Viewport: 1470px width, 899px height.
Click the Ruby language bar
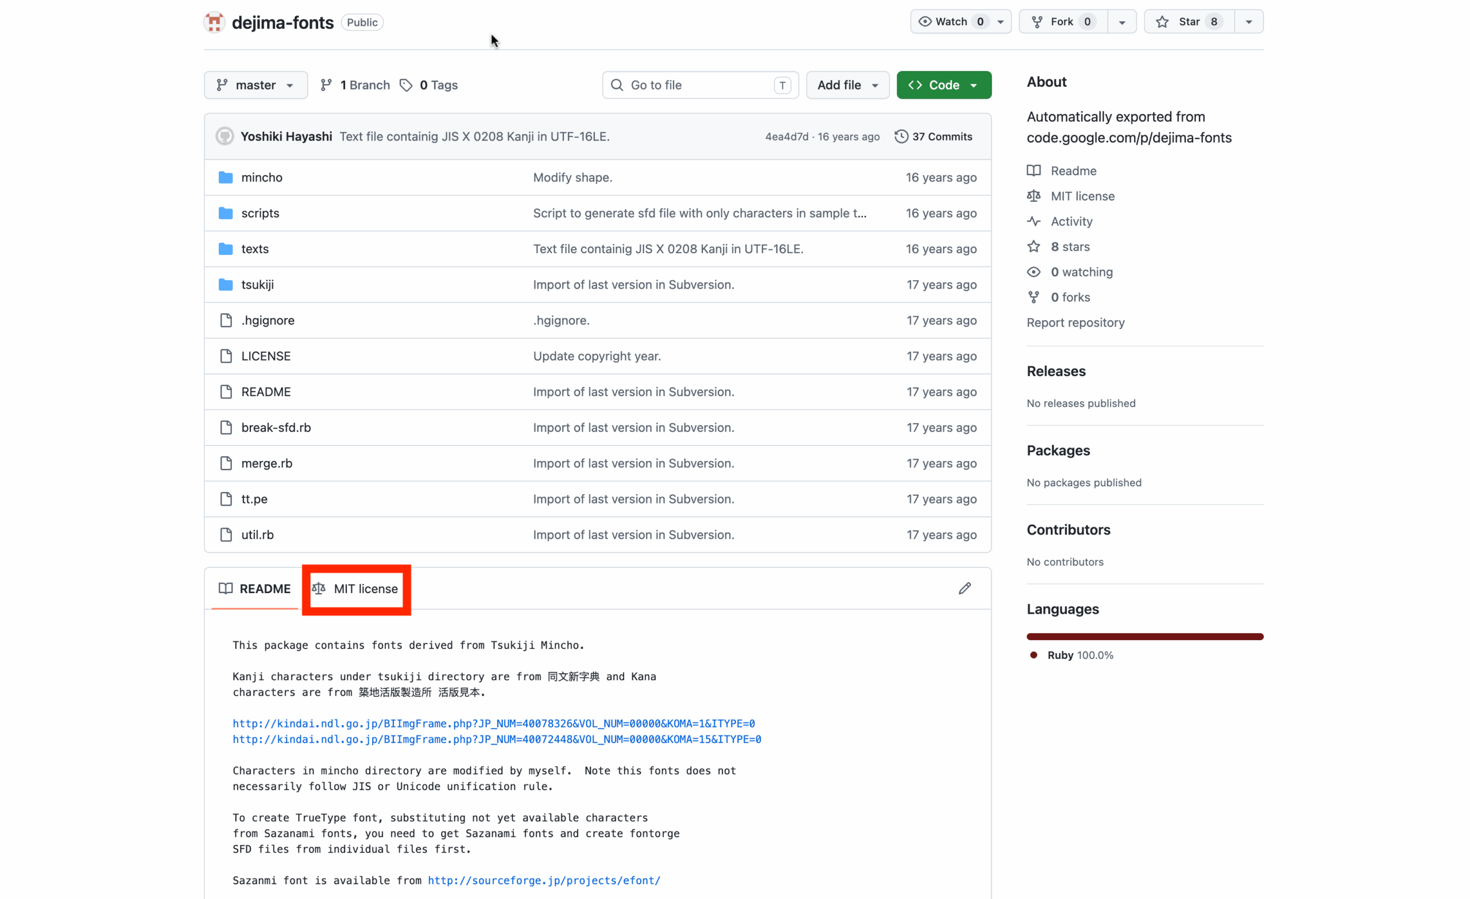pyautogui.click(x=1144, y=637)
